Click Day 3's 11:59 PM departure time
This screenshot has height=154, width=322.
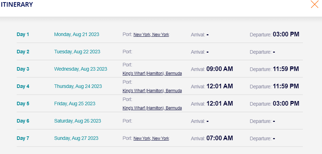pos(286,69)
